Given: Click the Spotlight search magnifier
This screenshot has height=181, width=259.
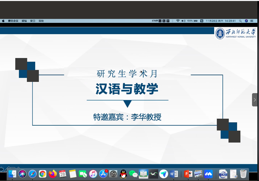Looking at the screenshot, I should [x=240, y=21].
